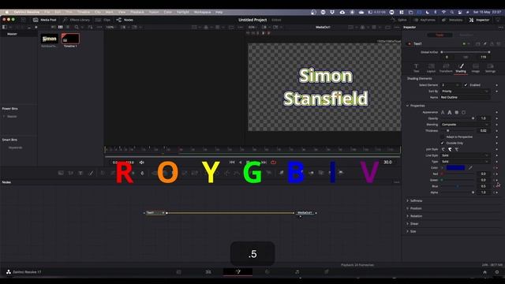
Task: Select the Simon clip thumbnail
Action: click(x=49, y=39)
